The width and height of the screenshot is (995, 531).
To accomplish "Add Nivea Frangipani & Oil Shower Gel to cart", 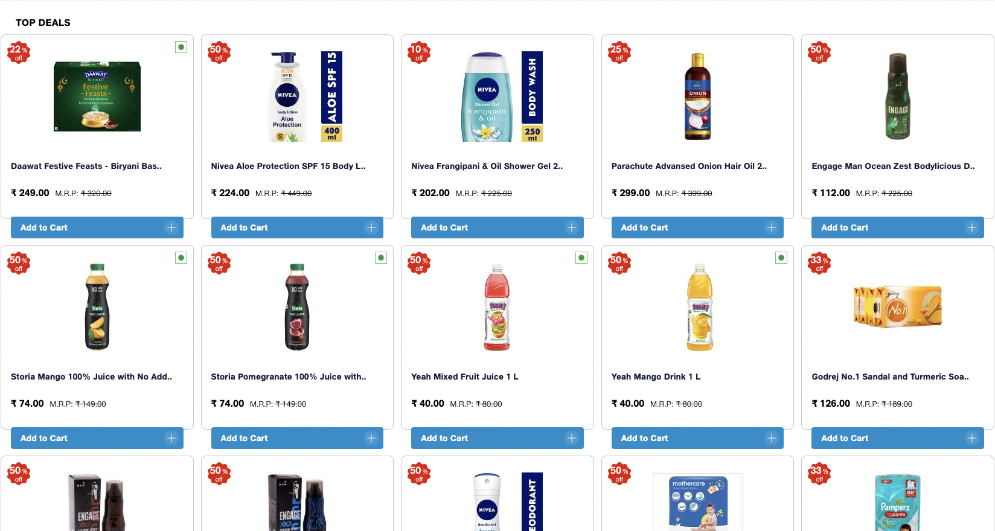I will tap(497, 227).
